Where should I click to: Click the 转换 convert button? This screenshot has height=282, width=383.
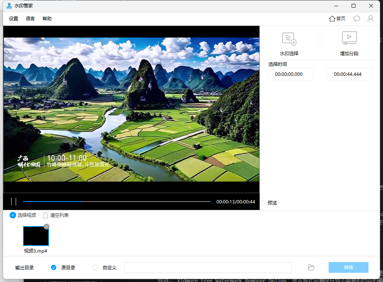click(x=348, y=267)
